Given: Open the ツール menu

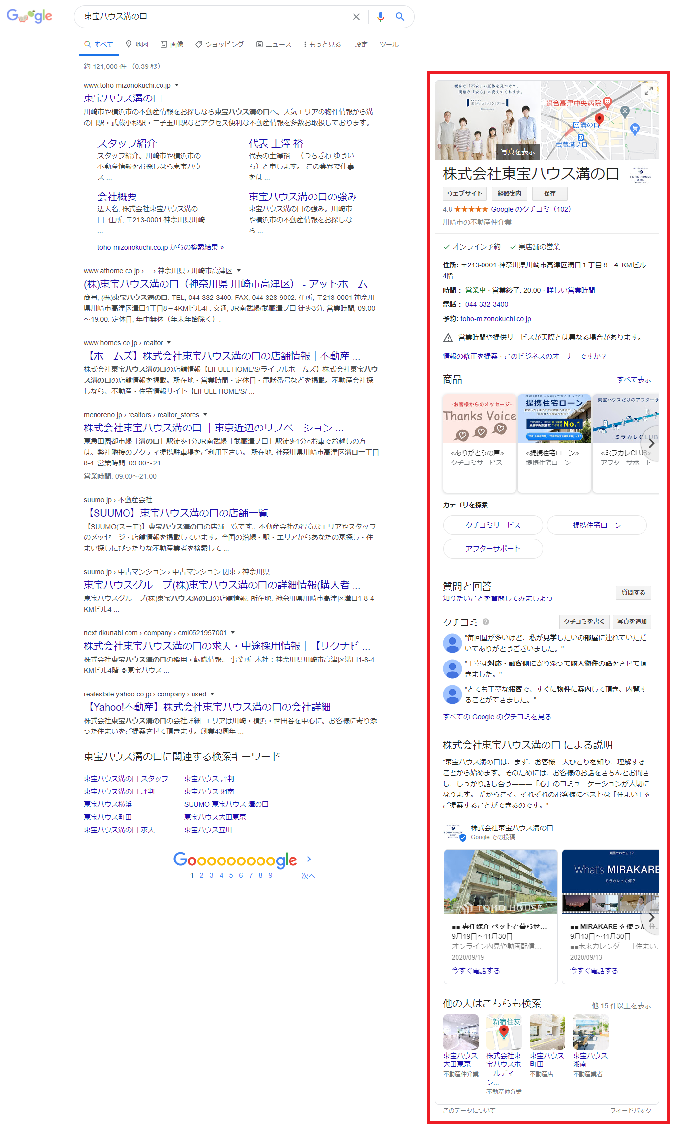Looking at the screenshot, I should [389, 44].
